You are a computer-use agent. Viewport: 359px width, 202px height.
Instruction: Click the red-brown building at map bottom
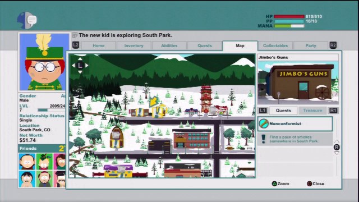182,171
